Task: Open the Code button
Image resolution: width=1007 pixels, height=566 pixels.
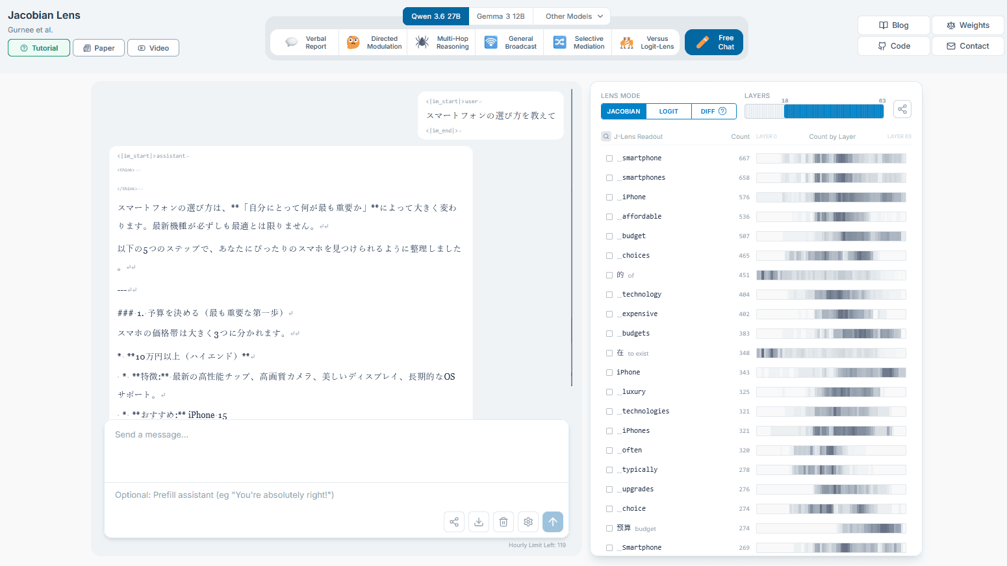Action: tap(894, 46)
